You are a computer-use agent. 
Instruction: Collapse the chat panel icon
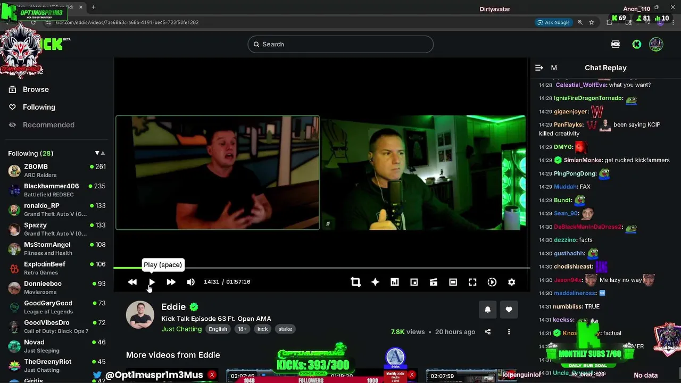(x=539, y=68)
